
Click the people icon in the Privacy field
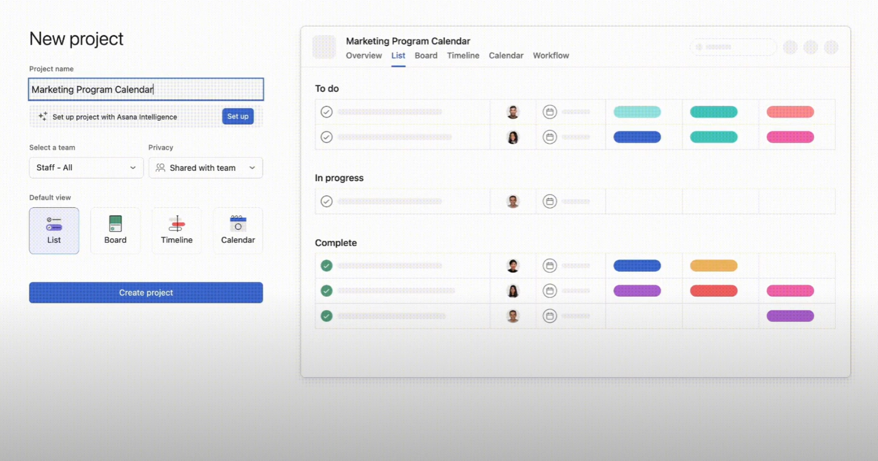[x=160, y=168]
